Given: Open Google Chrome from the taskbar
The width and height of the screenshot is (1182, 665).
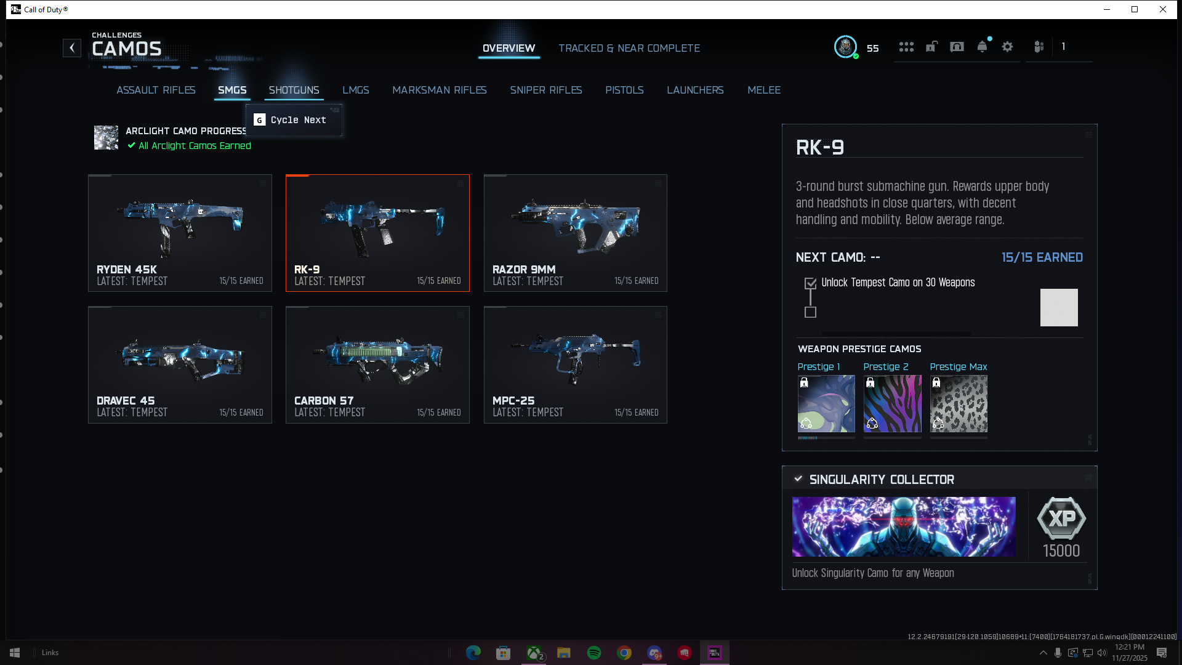Looking at the screenshot, I should 624,653.
